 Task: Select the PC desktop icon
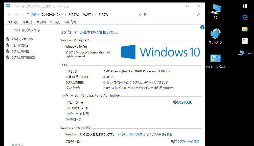[216, 12]
